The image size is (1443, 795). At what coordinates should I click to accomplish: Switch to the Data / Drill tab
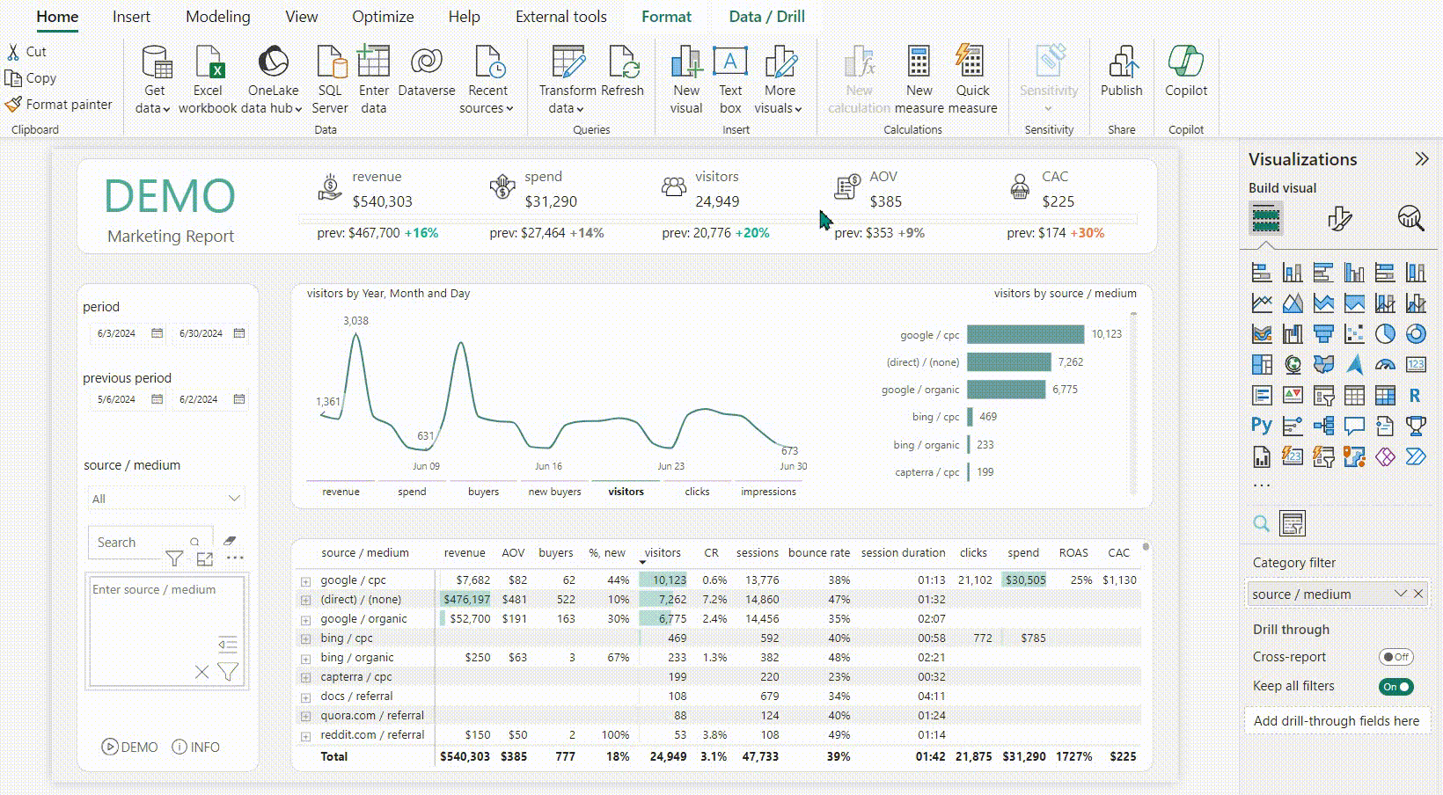(765, 16)
